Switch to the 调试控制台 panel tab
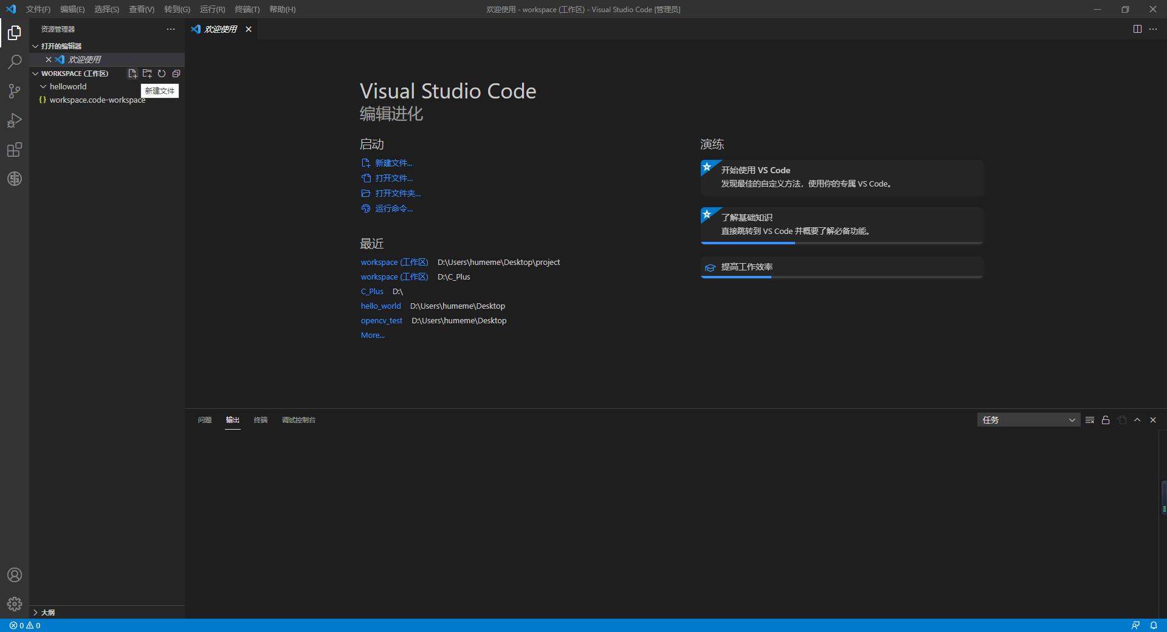The width and height of the screenshot is (1167, 632). coord(298,420)
